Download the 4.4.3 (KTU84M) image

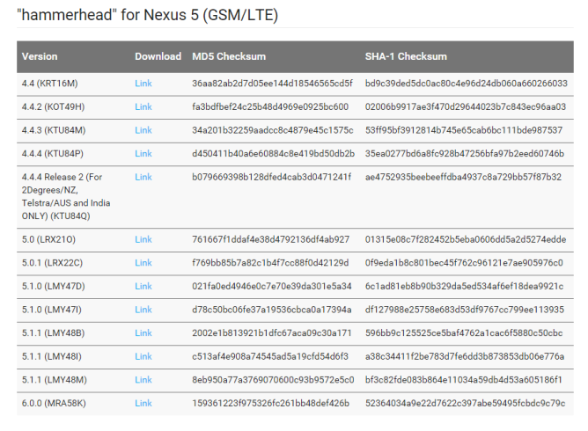click(143, 130)
